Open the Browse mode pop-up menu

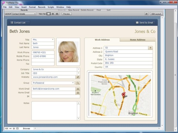(x=26, y=129)
